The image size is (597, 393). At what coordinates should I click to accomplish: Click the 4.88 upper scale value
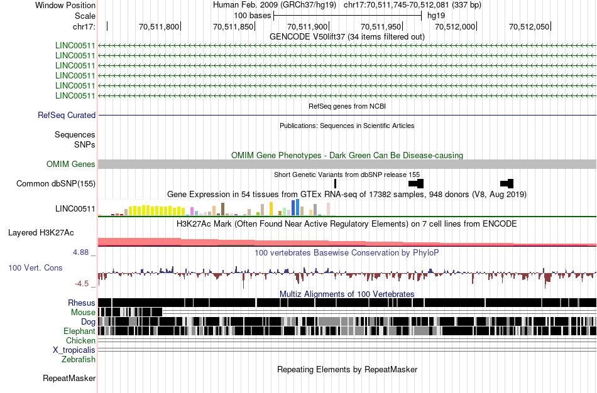click(x=80, y=252)
